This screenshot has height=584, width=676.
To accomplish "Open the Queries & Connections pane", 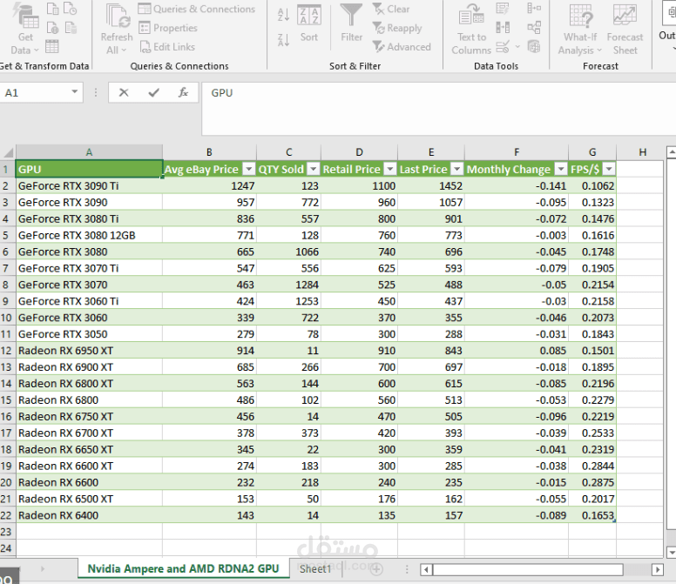I will (197, 9).
